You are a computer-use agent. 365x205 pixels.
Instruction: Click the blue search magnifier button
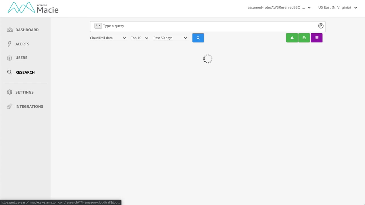pyautogui.click(x=198, y=38)
